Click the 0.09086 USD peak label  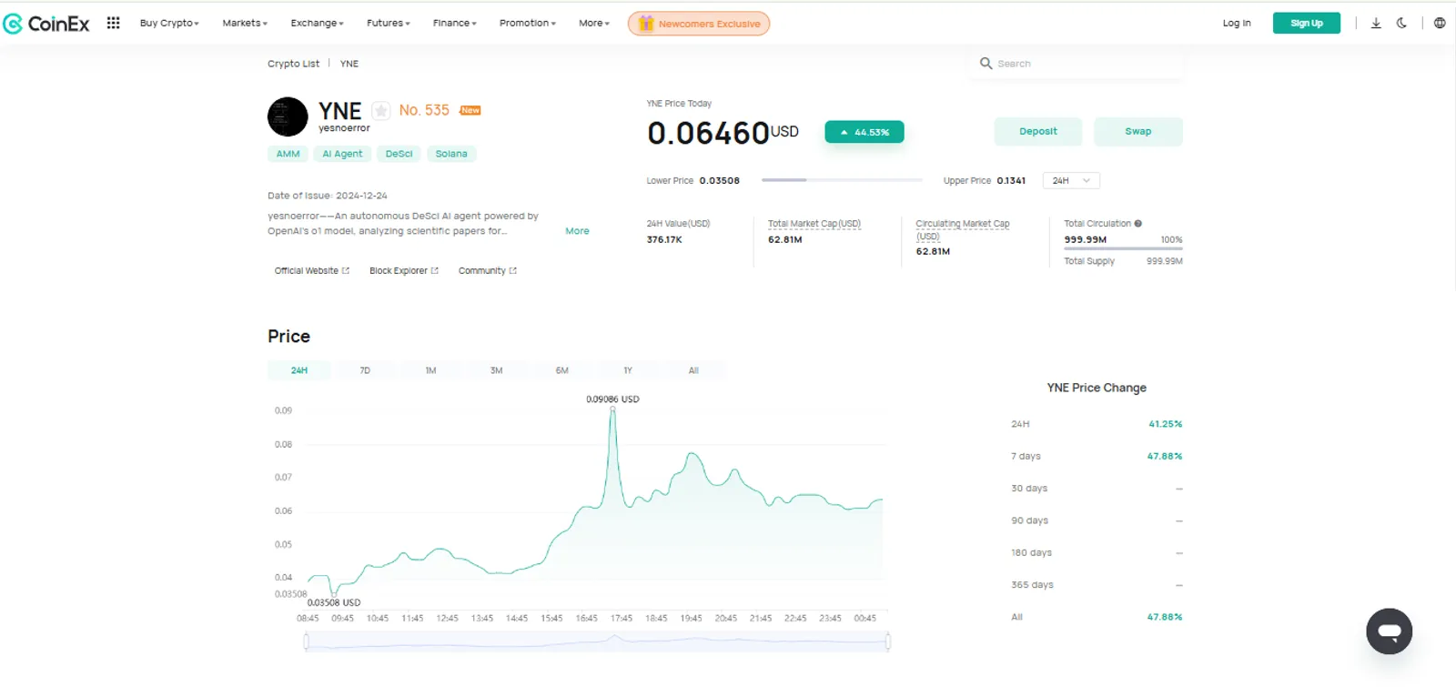click(x=612, y=399)
